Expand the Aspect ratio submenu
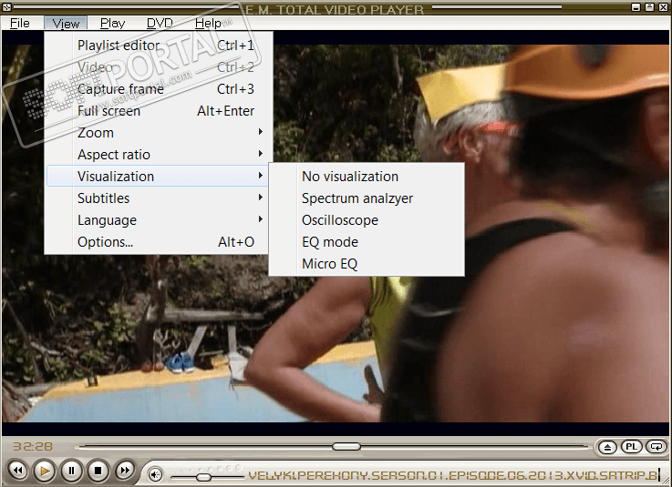Screen dimensions: 672x487 pyautogui.click(x=158, y=155)
